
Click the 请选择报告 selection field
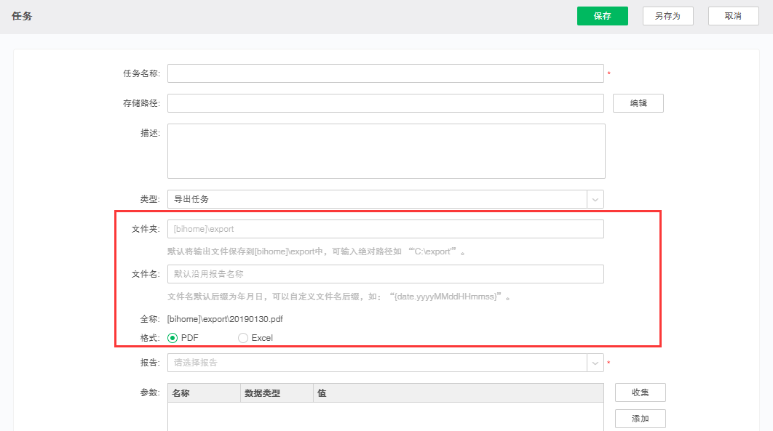pos(376,363)
